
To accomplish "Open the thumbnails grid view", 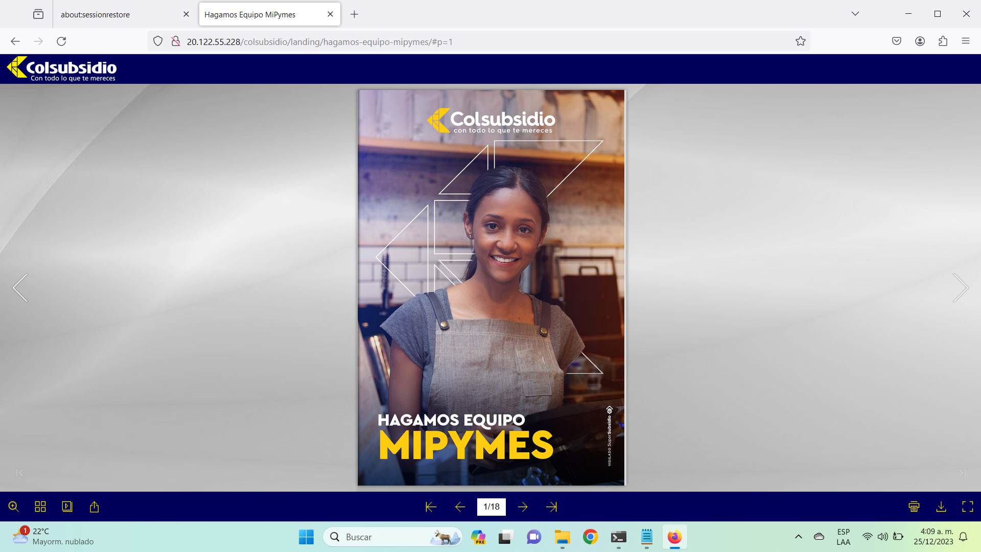I will 40,507.
